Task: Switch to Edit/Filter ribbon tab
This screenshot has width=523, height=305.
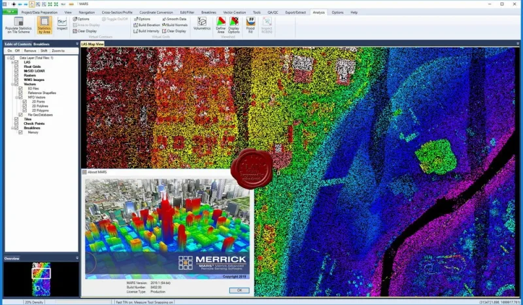Action: point(187,12)
